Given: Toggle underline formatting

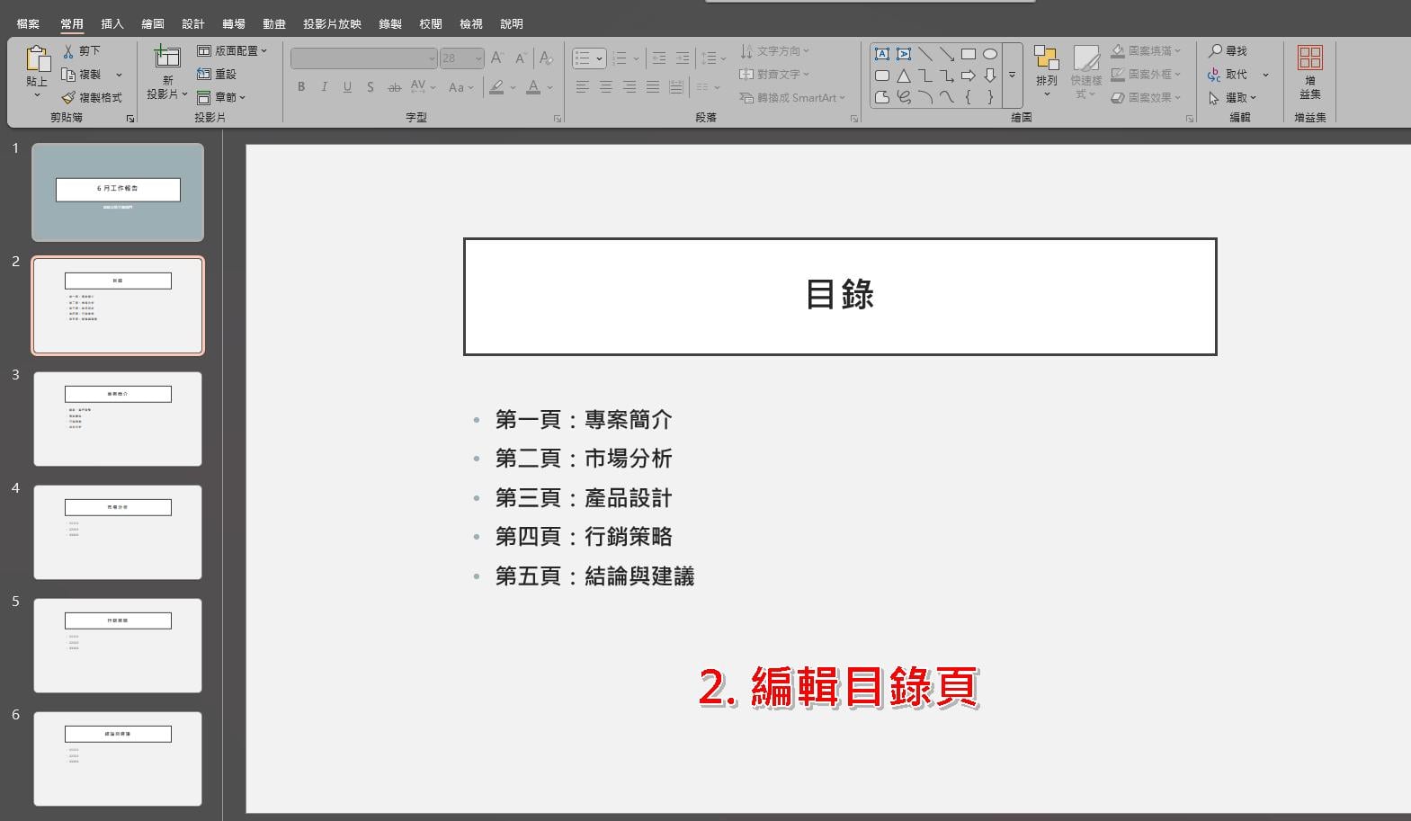Looking at the screenshot, I should [347, 87].
